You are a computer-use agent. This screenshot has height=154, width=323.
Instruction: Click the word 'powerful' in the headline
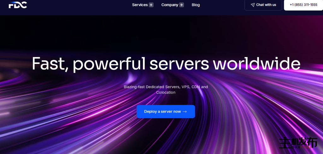coord(109,64)
